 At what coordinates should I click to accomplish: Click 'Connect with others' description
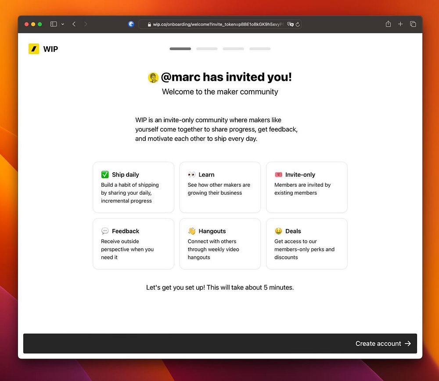click(213, 249)
